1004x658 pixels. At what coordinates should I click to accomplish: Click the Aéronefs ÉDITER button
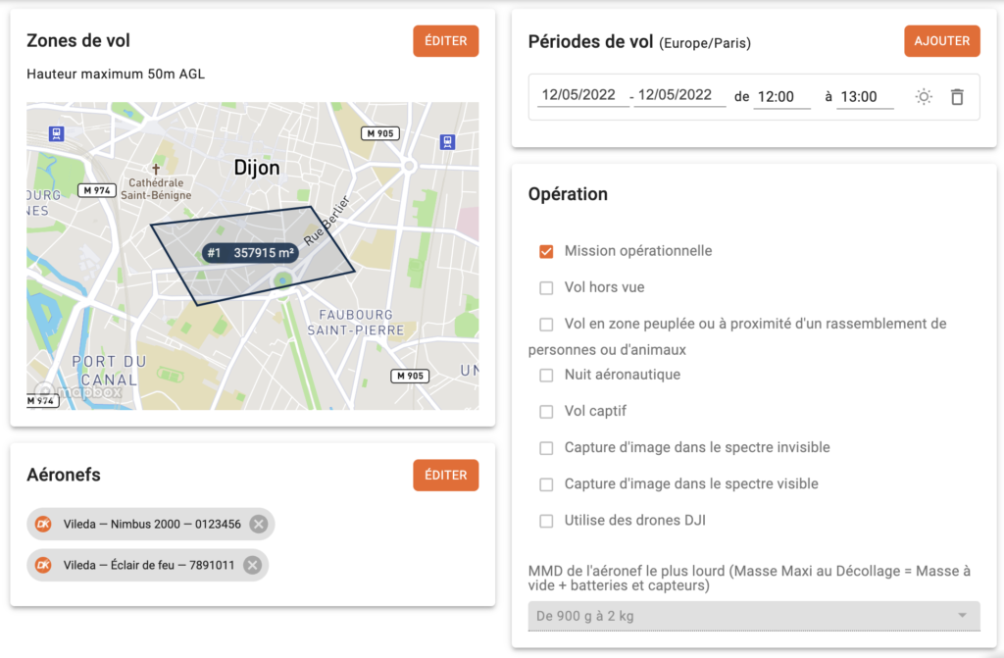pos(445,476)
